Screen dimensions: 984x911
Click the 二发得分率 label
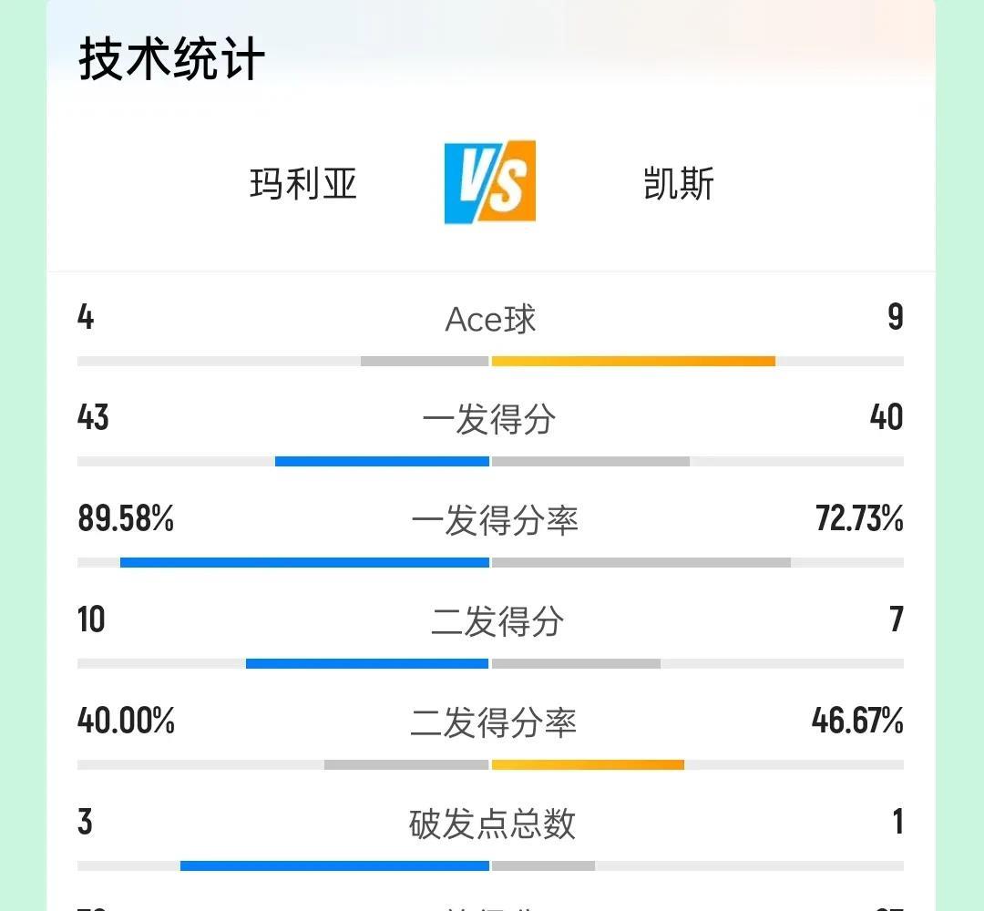[493, 722]
